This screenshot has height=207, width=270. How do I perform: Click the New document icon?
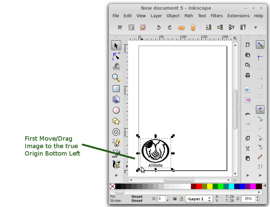(248, 45)
